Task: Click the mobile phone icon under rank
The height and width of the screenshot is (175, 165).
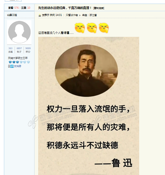Action: tap(9, 66)
